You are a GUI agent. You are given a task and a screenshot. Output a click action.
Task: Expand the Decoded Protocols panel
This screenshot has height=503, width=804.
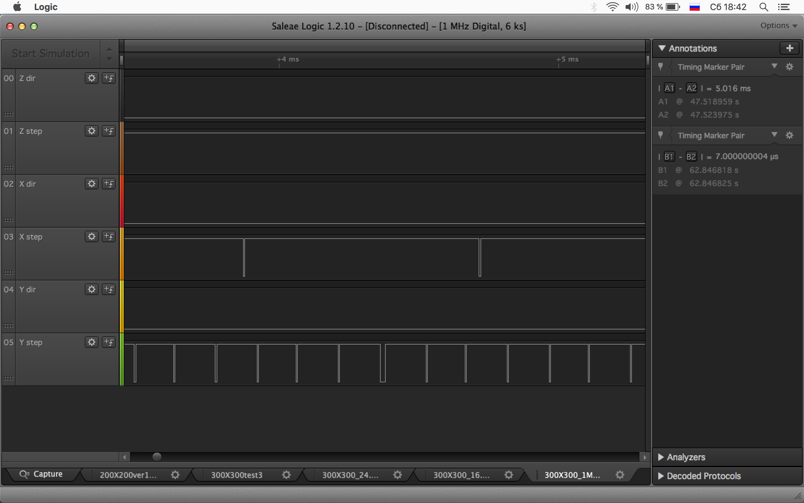coord(703,476)
